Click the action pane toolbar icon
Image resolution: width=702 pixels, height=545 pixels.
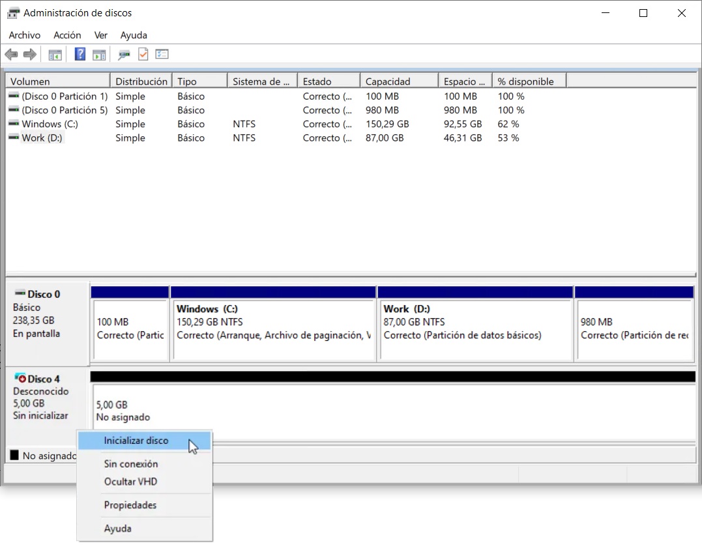pyautogui.click(x=99, y=55)
